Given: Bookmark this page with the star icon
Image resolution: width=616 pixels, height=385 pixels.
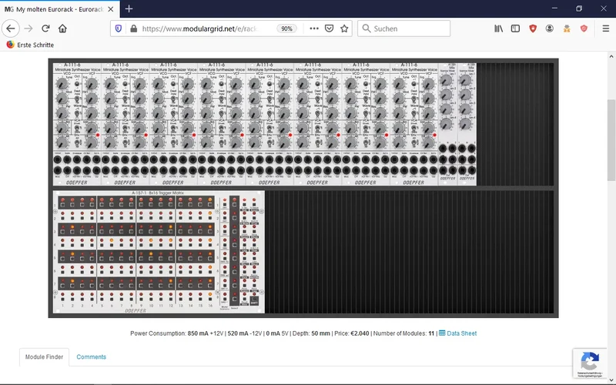Looking at the screenshot, I should pos(344,28).
